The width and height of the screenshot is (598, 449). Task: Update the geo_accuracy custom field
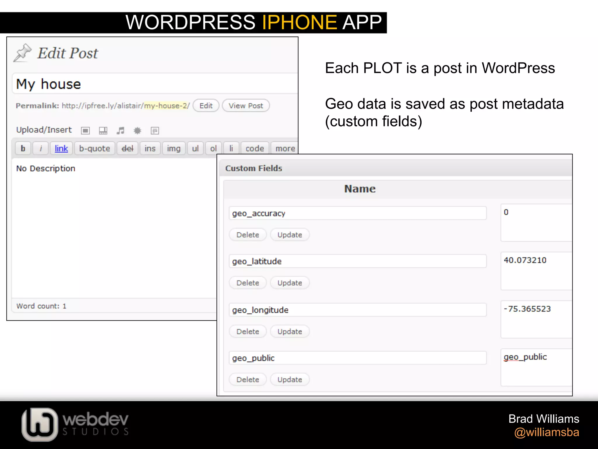290,235
